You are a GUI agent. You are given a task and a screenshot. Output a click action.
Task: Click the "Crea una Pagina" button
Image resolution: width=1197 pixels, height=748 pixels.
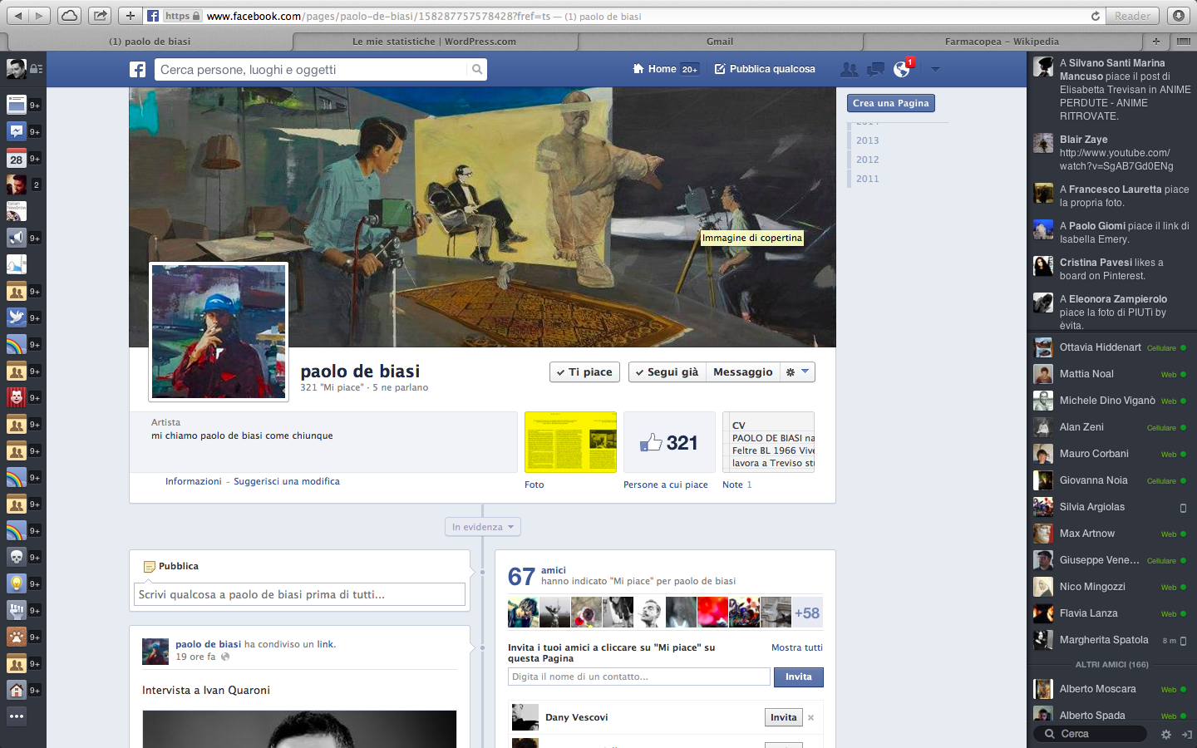pyautogui.click(x=891, y=103)
